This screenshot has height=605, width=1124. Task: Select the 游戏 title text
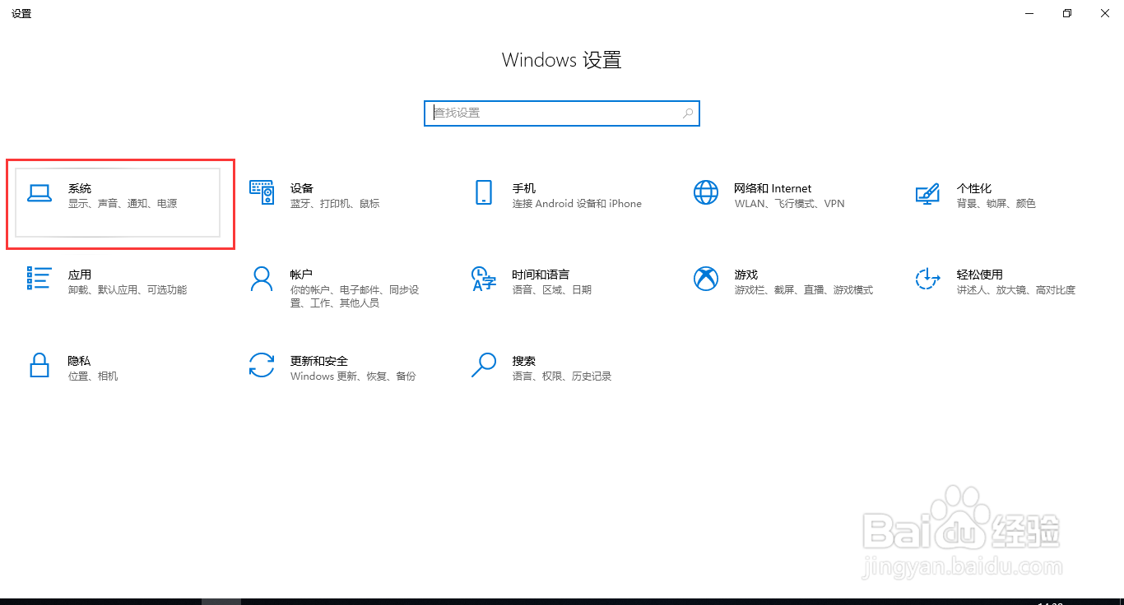coord(746,275)
